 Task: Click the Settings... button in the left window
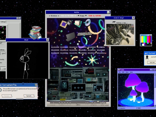(3, 50)
